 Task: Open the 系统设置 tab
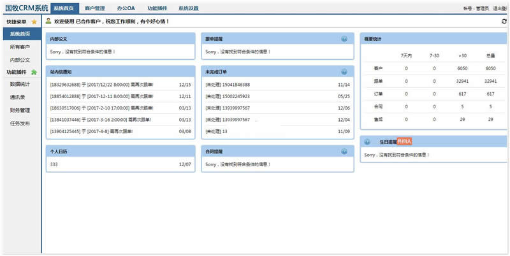[188, 8]
